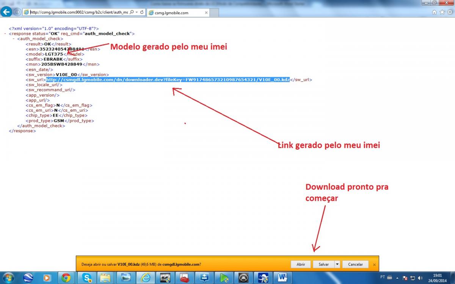Open Google Earth from the taskbar

click(28, 278)
